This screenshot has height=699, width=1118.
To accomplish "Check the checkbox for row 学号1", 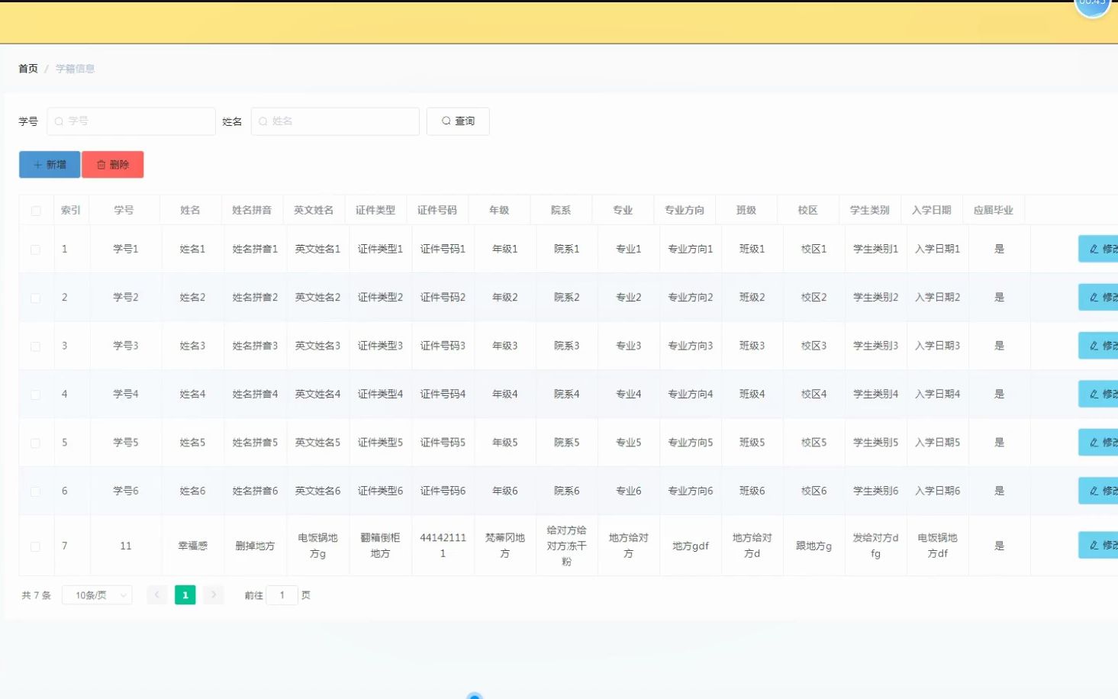I will (36, 250).
